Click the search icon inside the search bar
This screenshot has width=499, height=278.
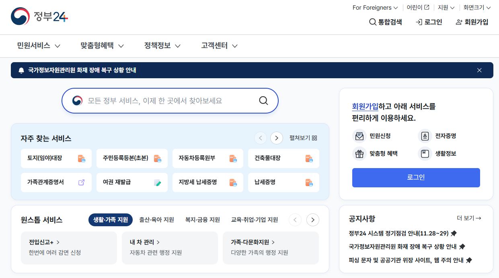[x=263, y=101]
